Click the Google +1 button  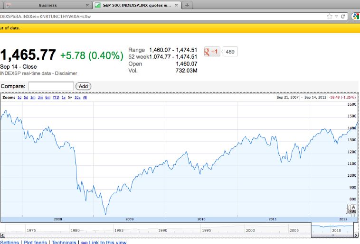point(212,52)
